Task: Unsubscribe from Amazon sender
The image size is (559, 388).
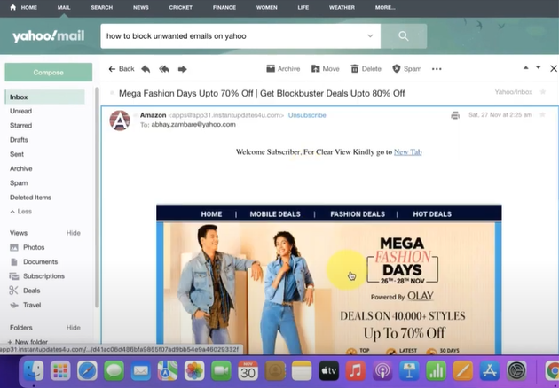Action: tap(307, 115)
